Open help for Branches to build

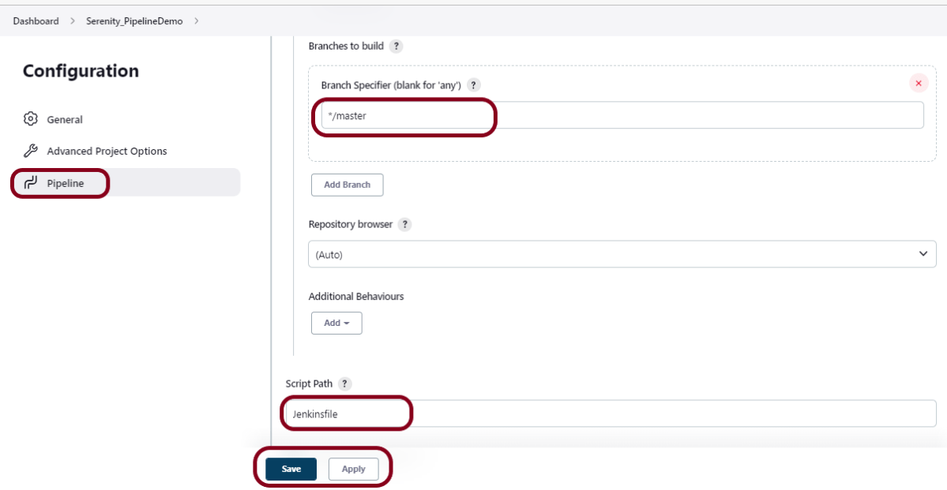coord(396,47)
